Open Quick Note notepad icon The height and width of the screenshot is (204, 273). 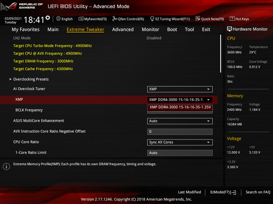[x=198, y=19]
